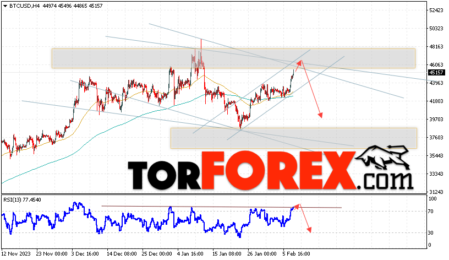The height and width of the screenshot is (260, 449).
Task: Click price scale value 35443
Action: point(436,156)
